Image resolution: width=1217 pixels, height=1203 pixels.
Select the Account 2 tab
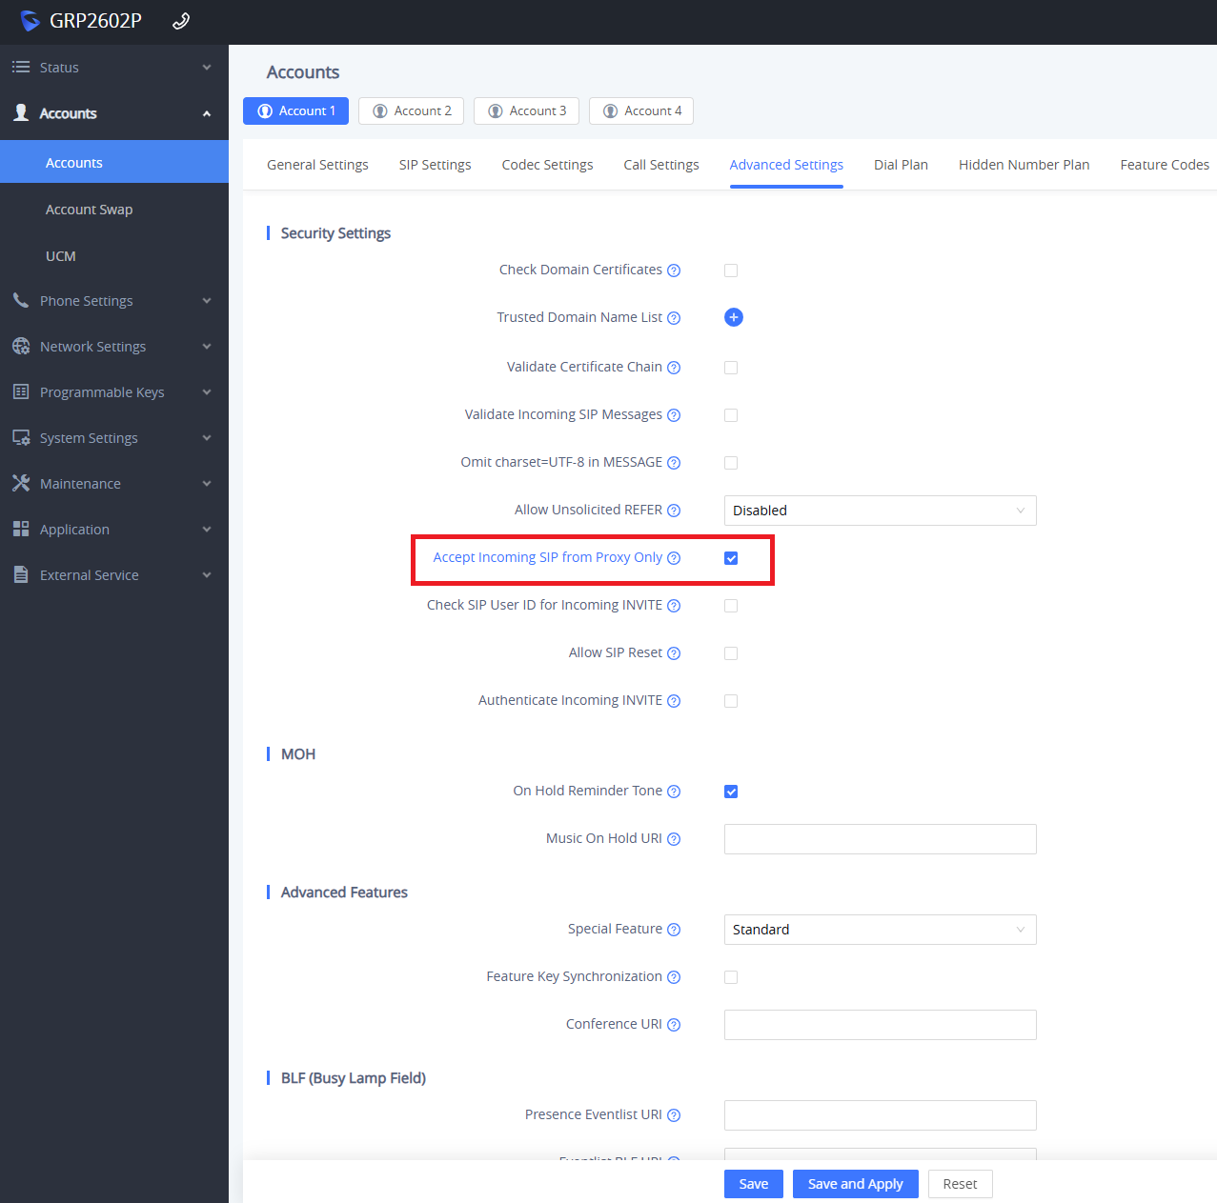coord(412,111)
